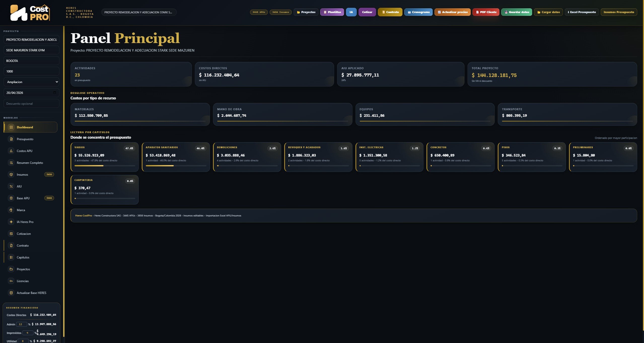
Task: Click the 1000 area input field
Action: (x=31, y=71)
